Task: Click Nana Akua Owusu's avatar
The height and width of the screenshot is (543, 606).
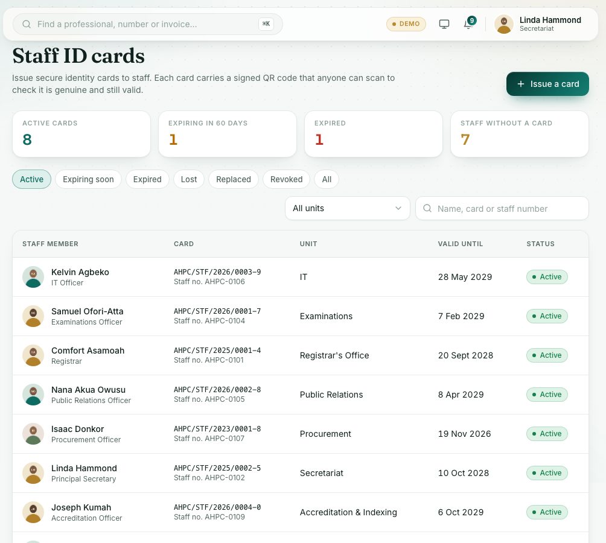Action: [33, 395]
